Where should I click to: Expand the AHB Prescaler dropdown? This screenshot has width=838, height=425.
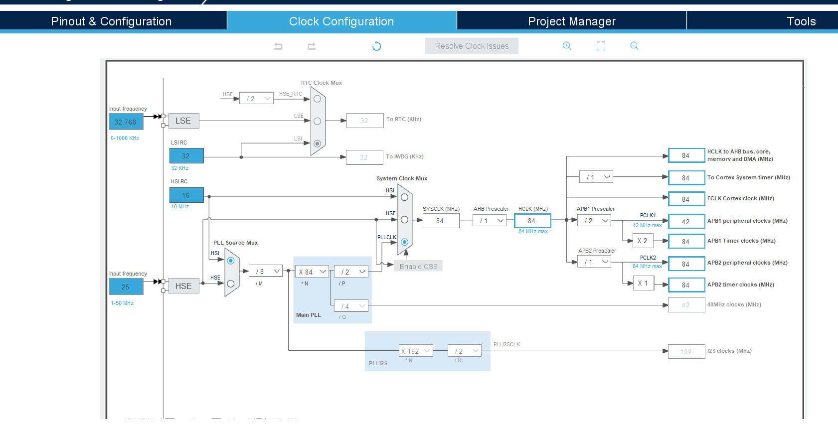point(490,220)
